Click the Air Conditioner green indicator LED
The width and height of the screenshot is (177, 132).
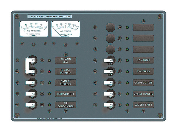click(49, 105)
